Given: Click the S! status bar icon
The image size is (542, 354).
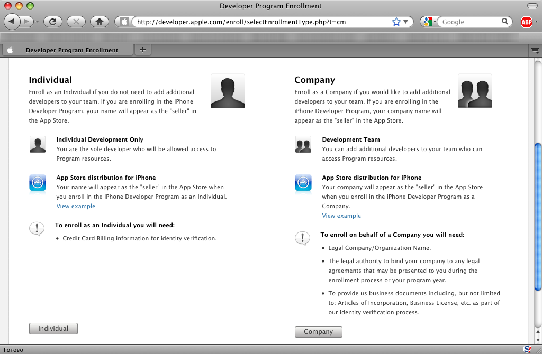Looking at the screenshot, I should tap(527, 349).
